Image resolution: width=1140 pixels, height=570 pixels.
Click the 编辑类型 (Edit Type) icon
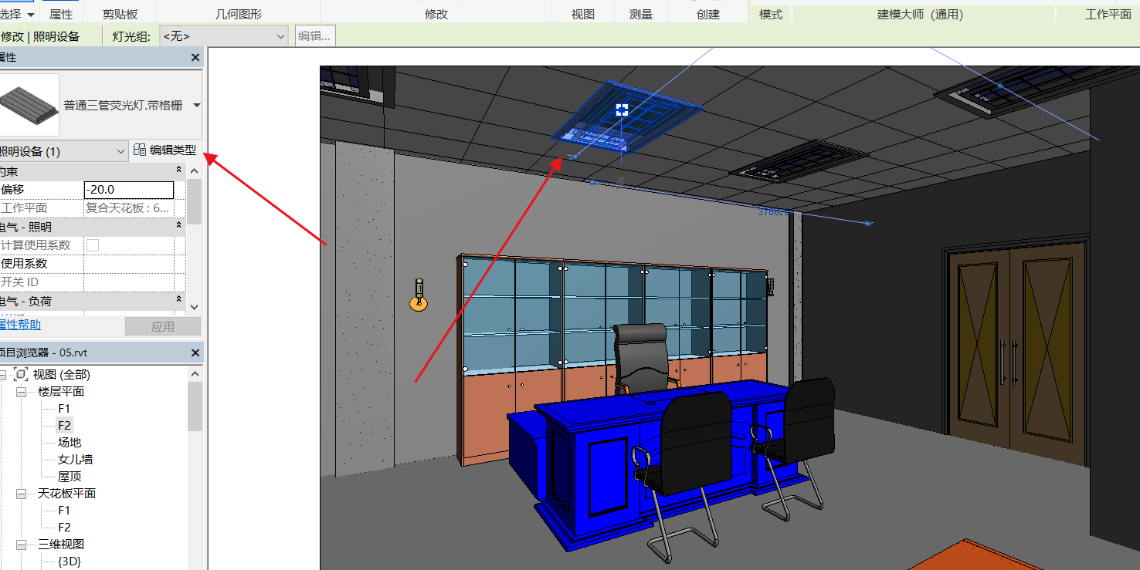coord(140,150)
